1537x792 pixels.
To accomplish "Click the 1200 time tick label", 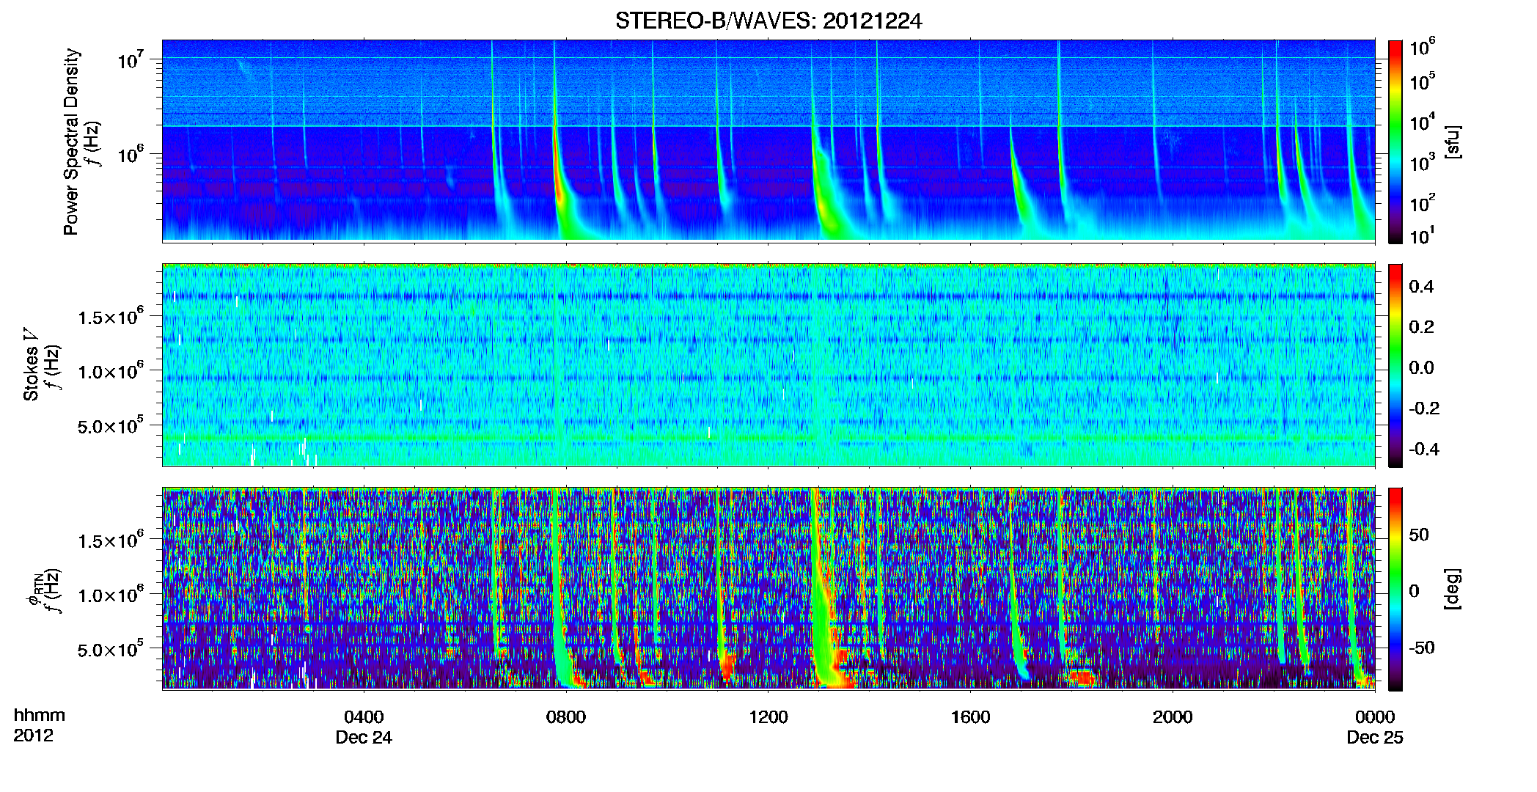I will [x=768, y=717].
